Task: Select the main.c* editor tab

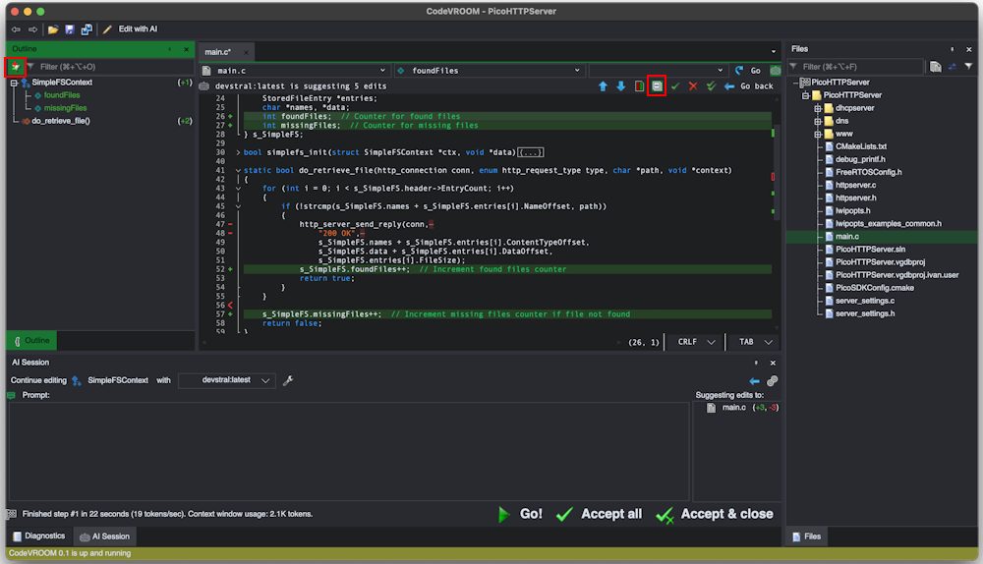Action: pos(217,52)
